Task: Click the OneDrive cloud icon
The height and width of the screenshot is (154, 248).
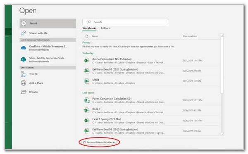Action: [24, 47]
